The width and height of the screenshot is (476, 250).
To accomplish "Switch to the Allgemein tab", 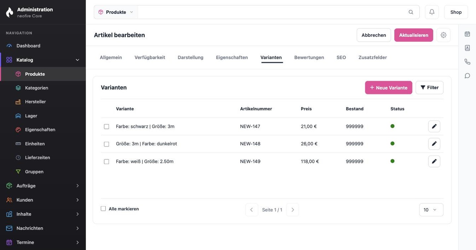I will pos(111,57).
